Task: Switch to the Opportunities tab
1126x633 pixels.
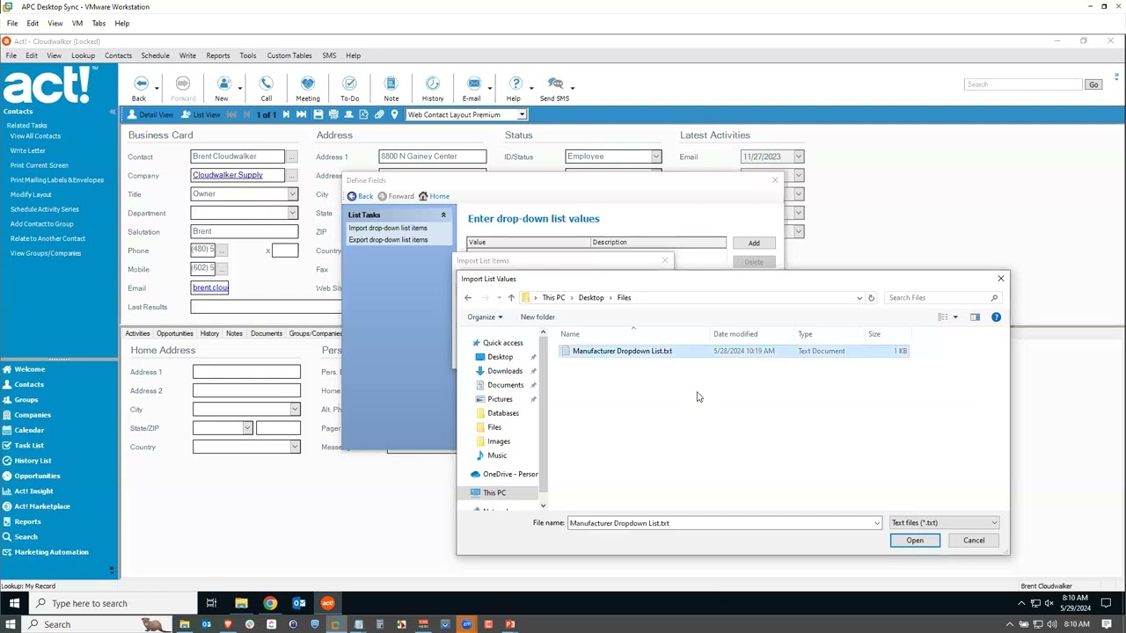Action: (x=174, y=334)
